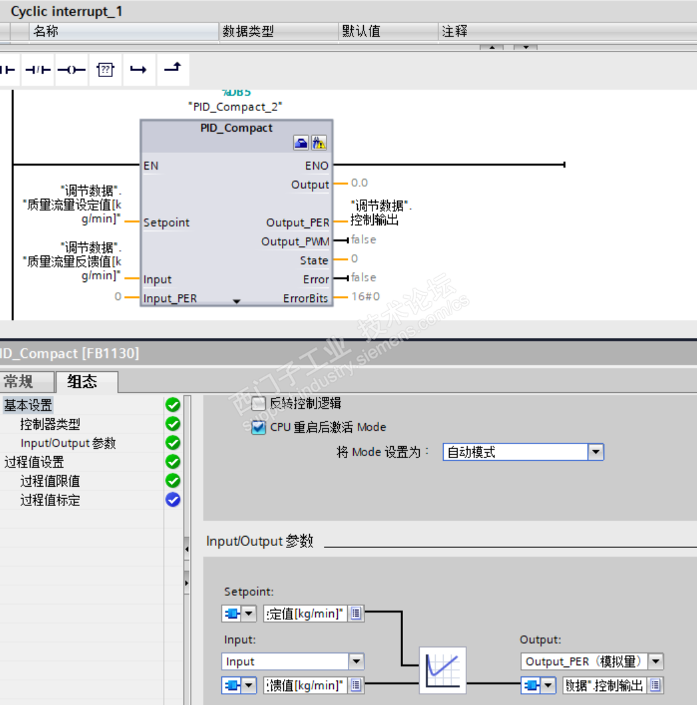Click the 默认值 column header
This screenshot has height=705, width=697.
pyautogui.click(x=388, y=31)
